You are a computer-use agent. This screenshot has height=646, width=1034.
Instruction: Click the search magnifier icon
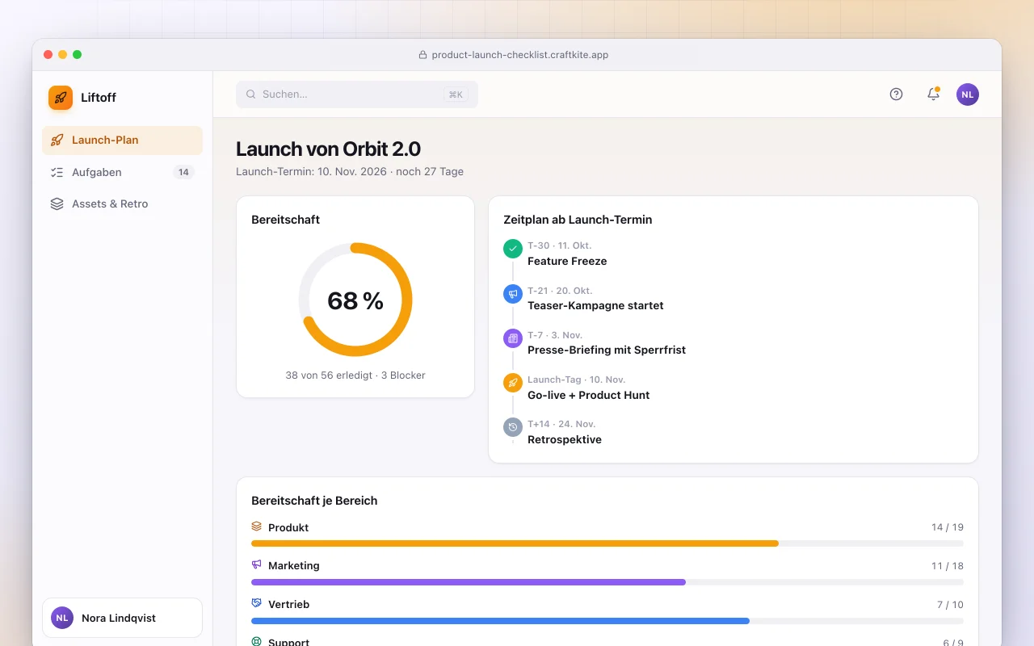click(x=251, y=94)
